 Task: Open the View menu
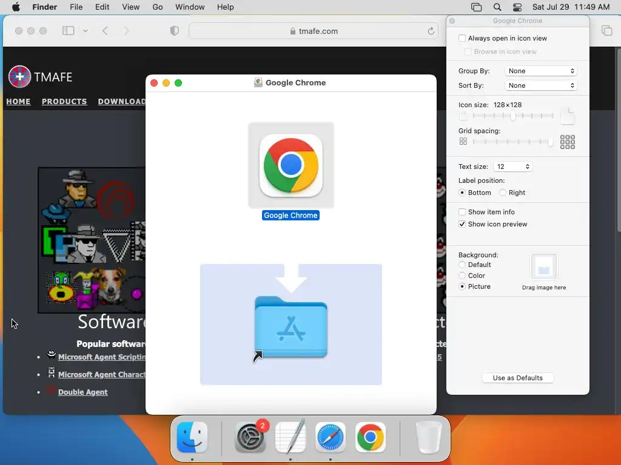(x=131, y=7)
